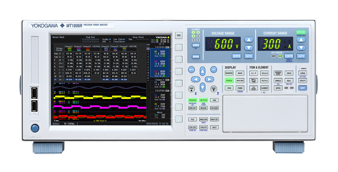Tap the INPUT SET key

coord(214,119)
